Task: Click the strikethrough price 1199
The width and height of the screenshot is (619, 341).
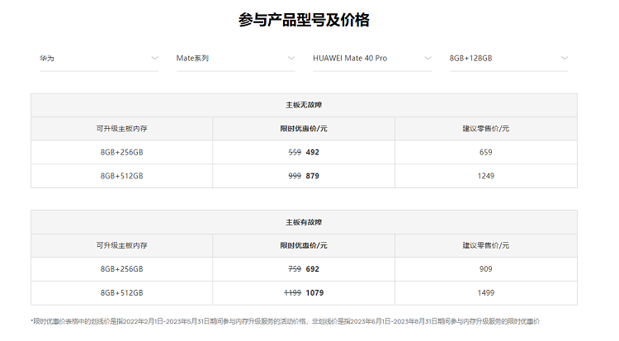Action: point(292,293)
